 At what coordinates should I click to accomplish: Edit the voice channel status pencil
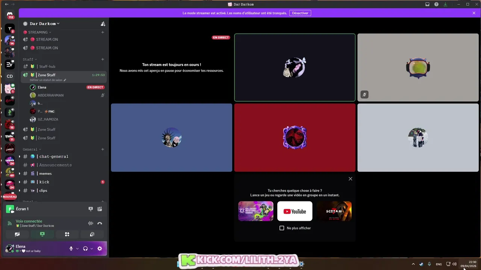point(65,80)
